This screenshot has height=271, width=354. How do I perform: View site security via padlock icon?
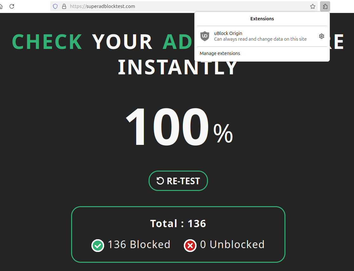64,6
